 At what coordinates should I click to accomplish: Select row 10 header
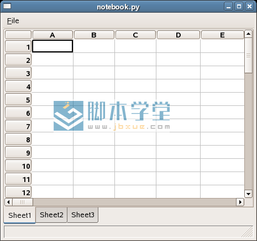[18, 165]
